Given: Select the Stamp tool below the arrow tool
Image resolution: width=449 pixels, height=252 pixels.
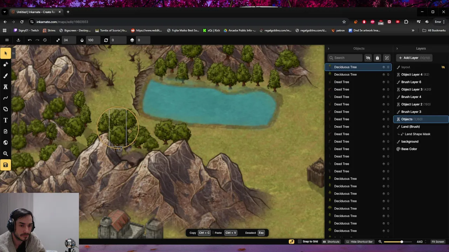Looking at the screenshot, I should 6,64.
